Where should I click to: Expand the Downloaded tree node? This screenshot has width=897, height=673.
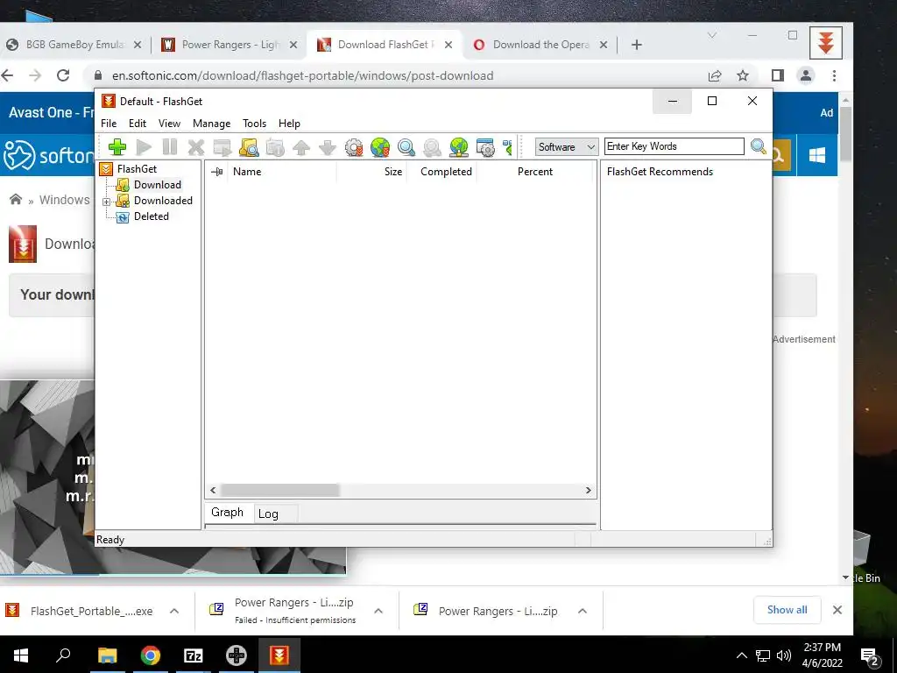point(106,202)
